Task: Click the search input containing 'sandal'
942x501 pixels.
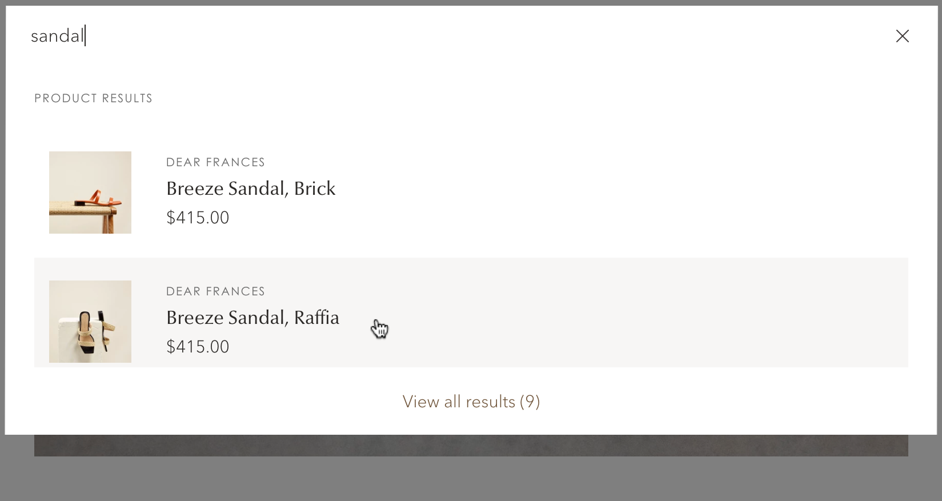Action: (x=229, y=35)
